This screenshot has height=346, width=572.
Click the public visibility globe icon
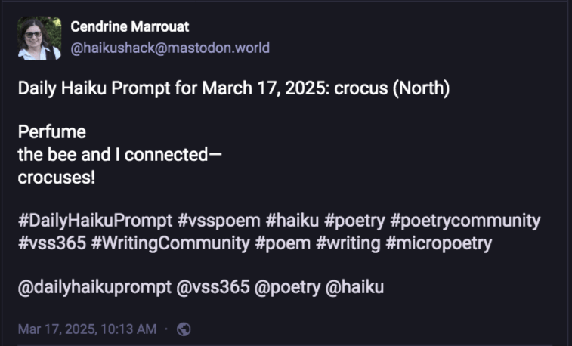point(184,329)
